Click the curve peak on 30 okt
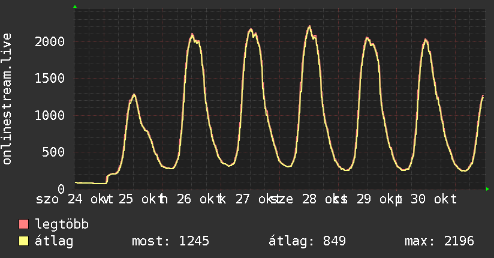The height and width of the screenshot is (258, 494). (426, 40)
